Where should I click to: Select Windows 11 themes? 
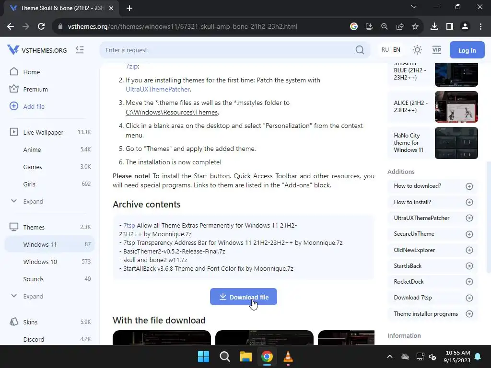pos(49,244)
